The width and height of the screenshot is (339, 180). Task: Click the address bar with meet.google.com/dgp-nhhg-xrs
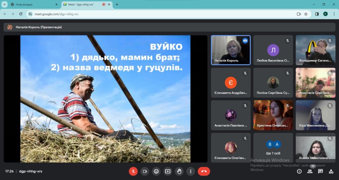tap(169, 14)
